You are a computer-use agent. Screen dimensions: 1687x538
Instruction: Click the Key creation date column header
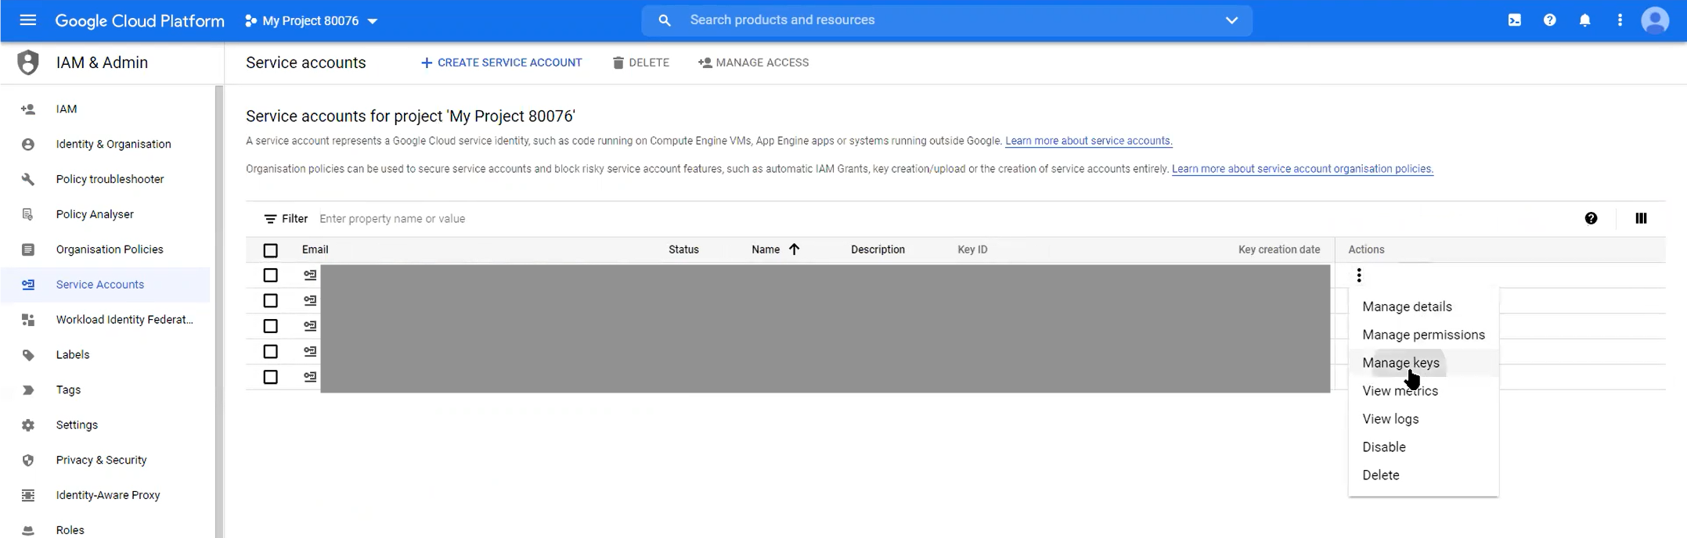pos(1278,249)
